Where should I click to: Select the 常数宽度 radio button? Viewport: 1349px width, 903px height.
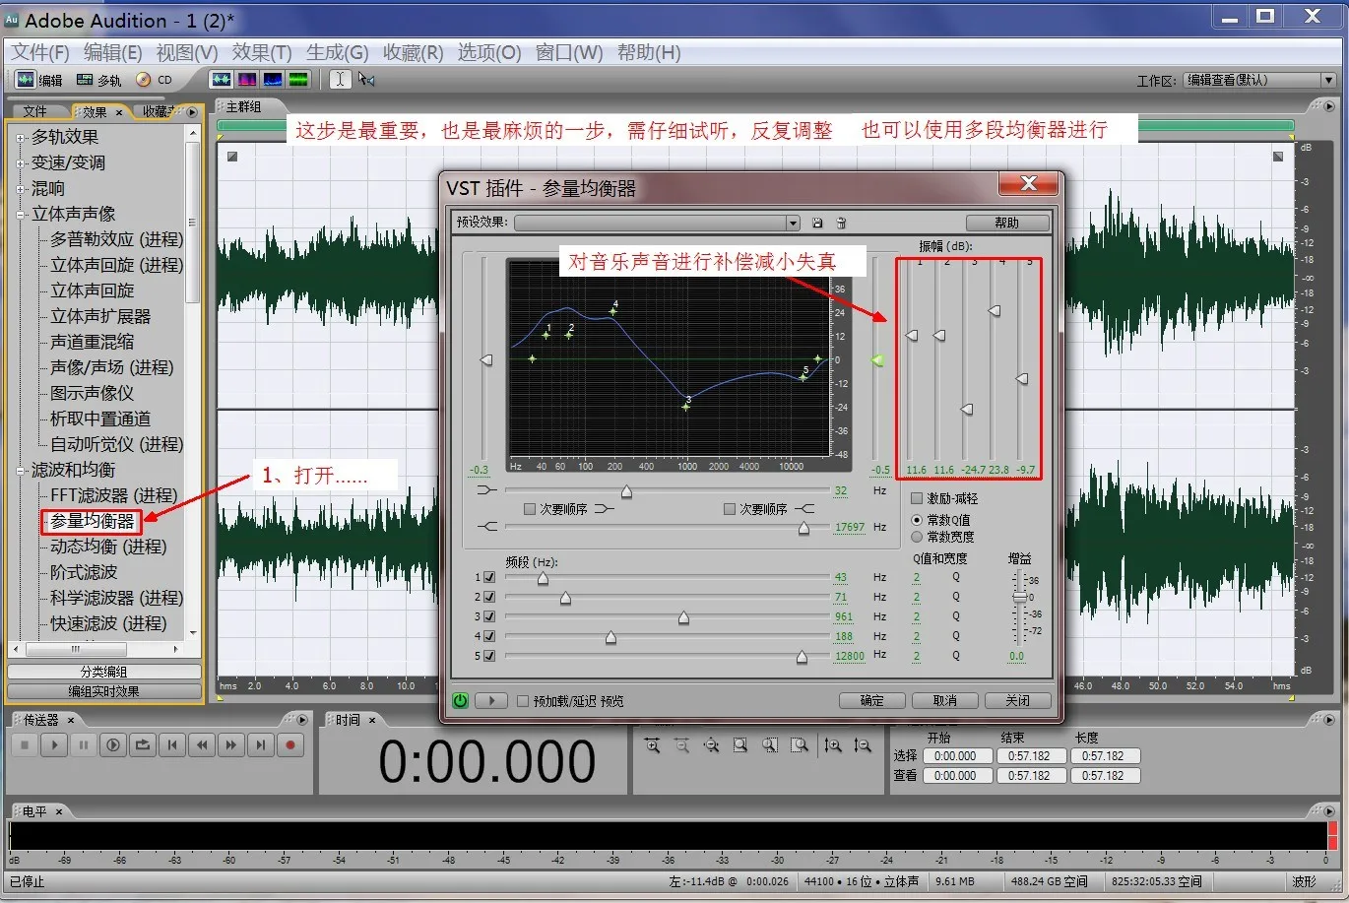coord(917,538)
